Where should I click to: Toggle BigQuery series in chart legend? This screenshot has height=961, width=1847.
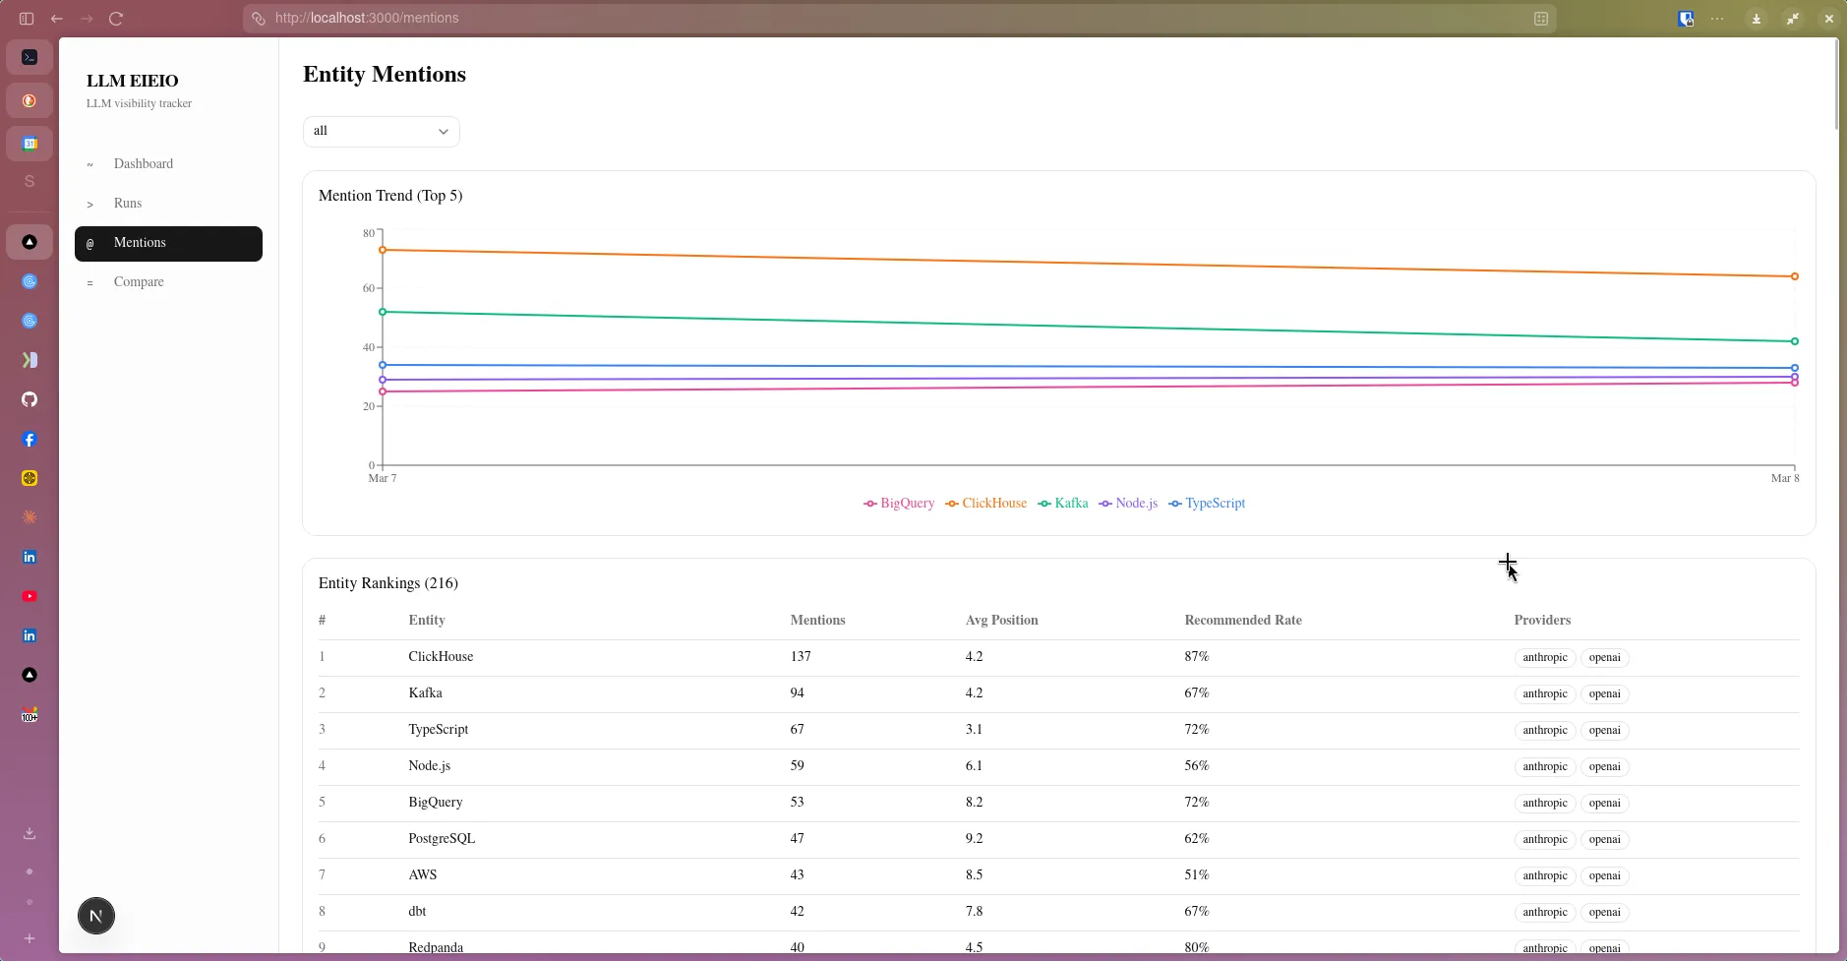point(899,504)
